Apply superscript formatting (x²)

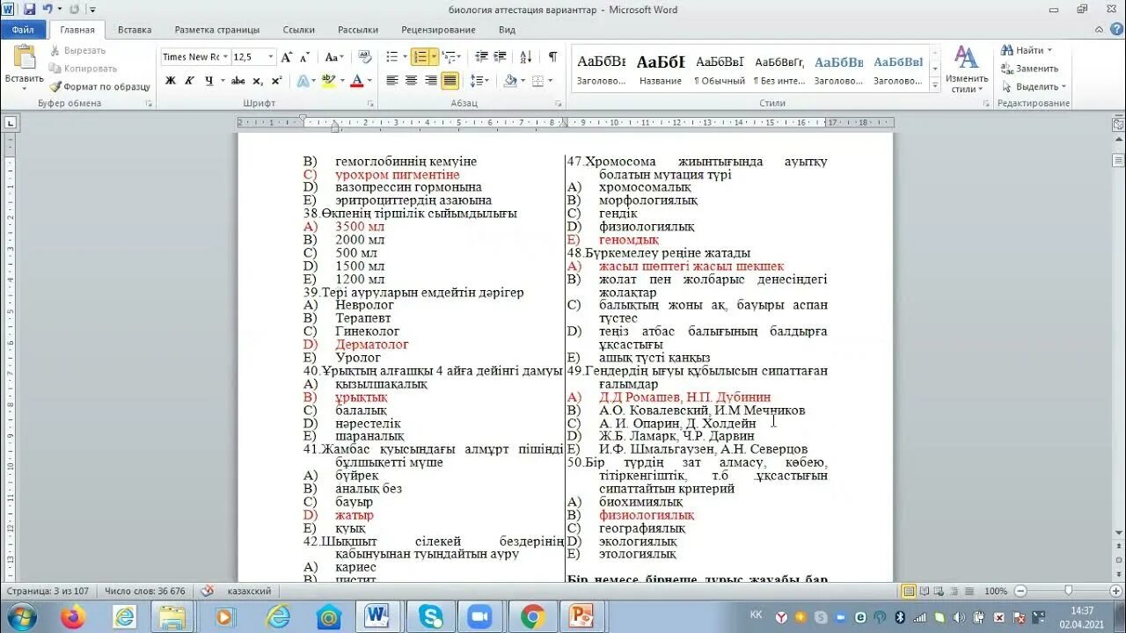(276, 81)
